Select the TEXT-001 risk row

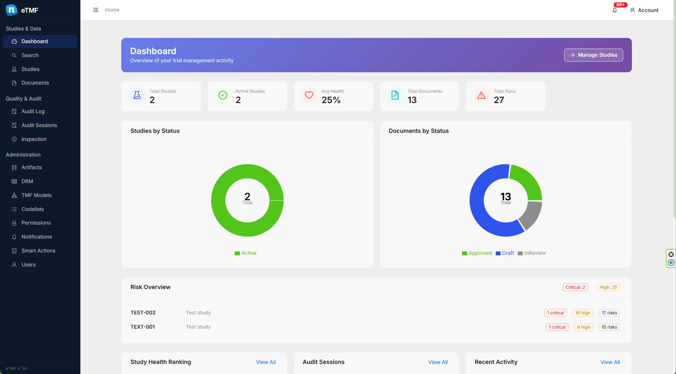(x=376, y=327)
